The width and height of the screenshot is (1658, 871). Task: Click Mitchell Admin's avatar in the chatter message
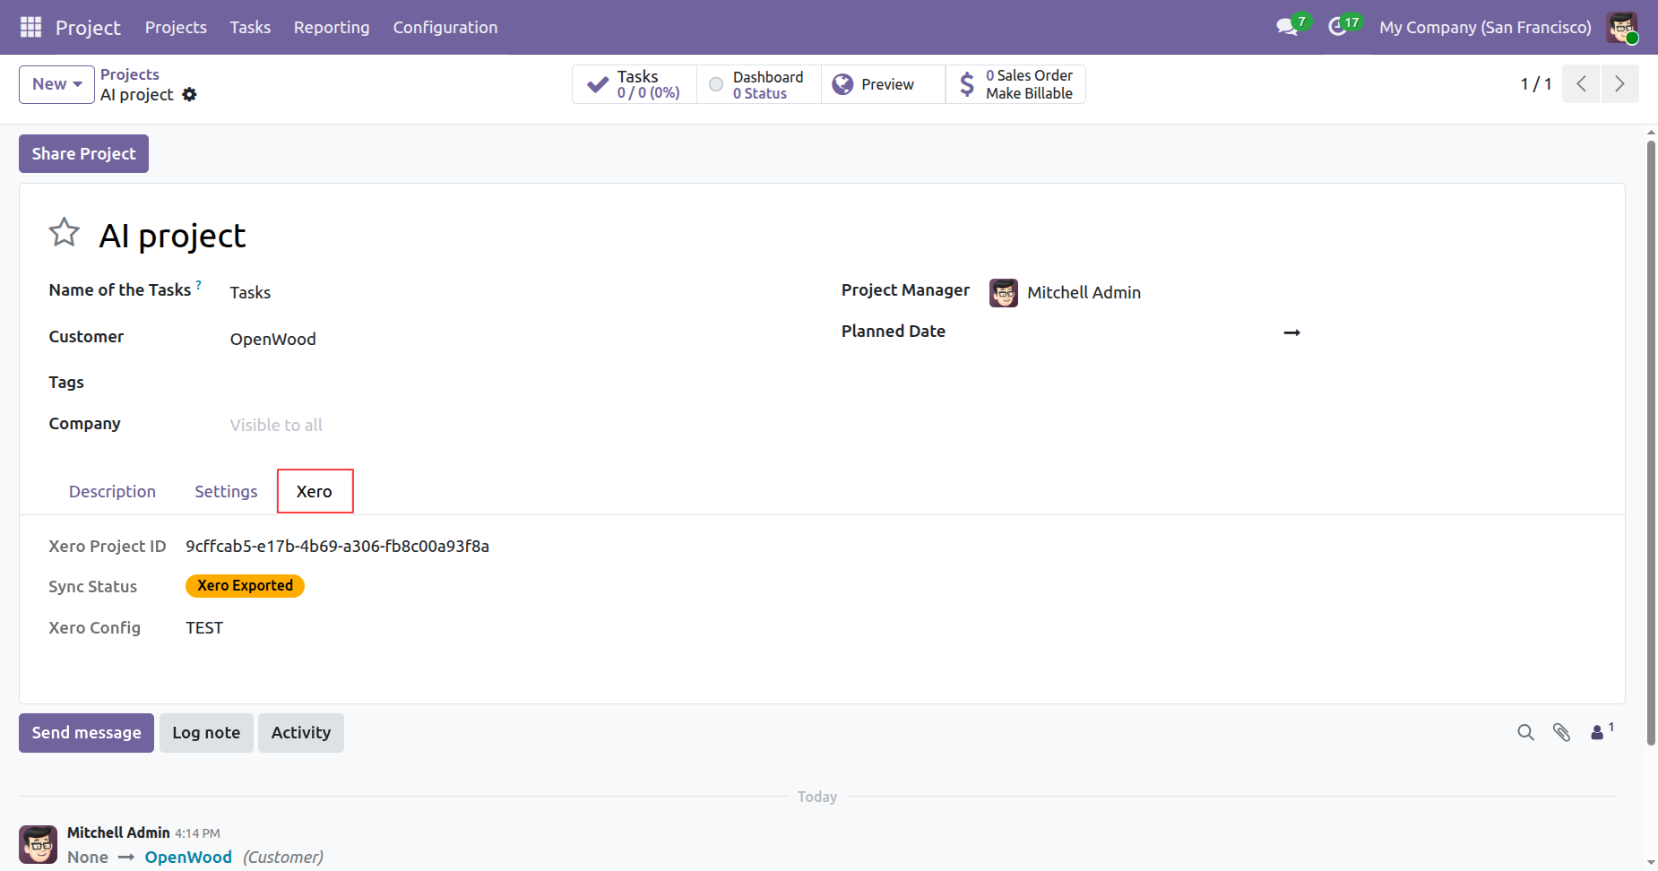click(x=38, y=844)
